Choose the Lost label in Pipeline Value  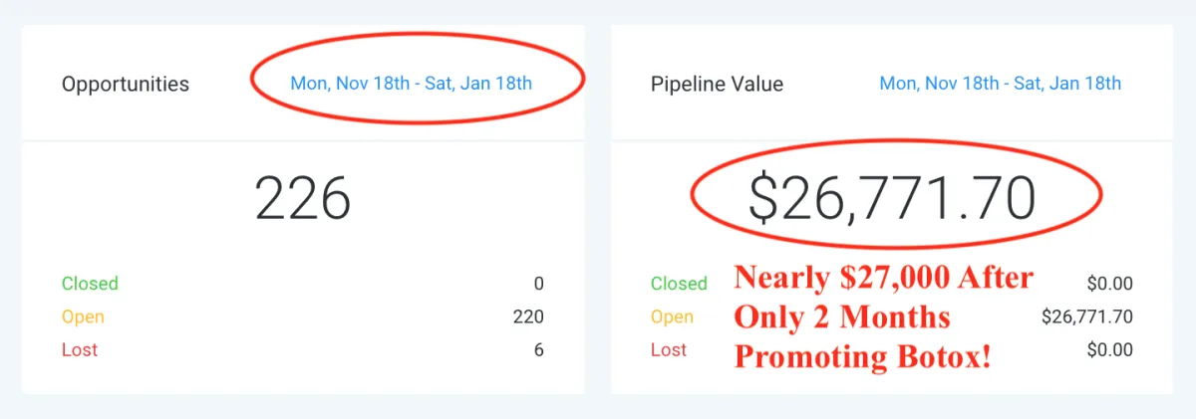coord(669,350)
